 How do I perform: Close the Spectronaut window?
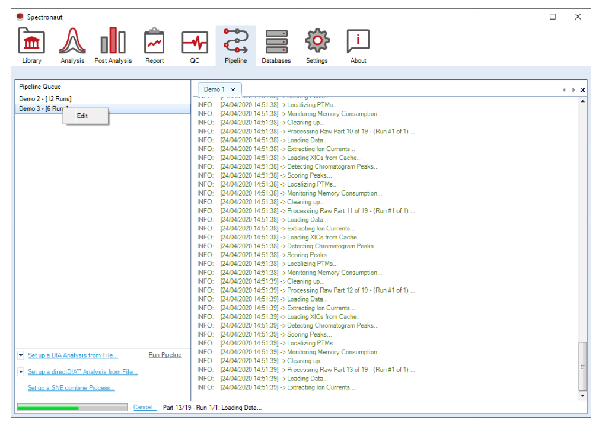(x=578, y=17)
